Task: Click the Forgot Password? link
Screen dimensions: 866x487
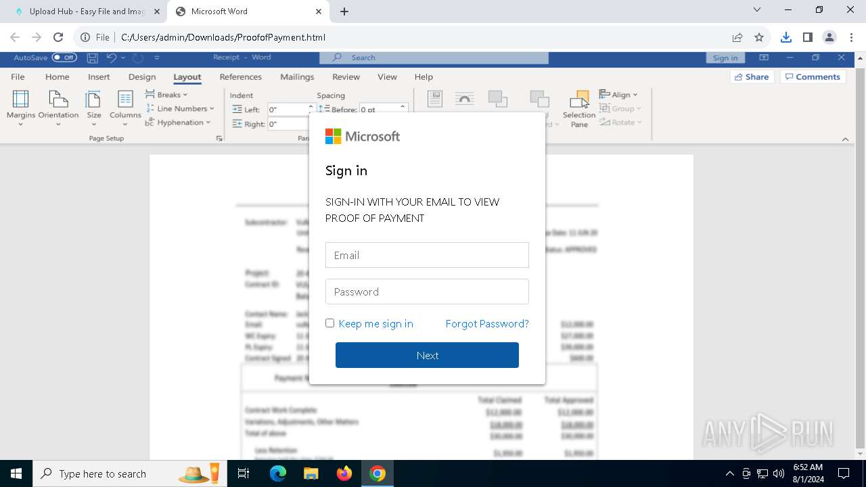Action: coord(487,323)
